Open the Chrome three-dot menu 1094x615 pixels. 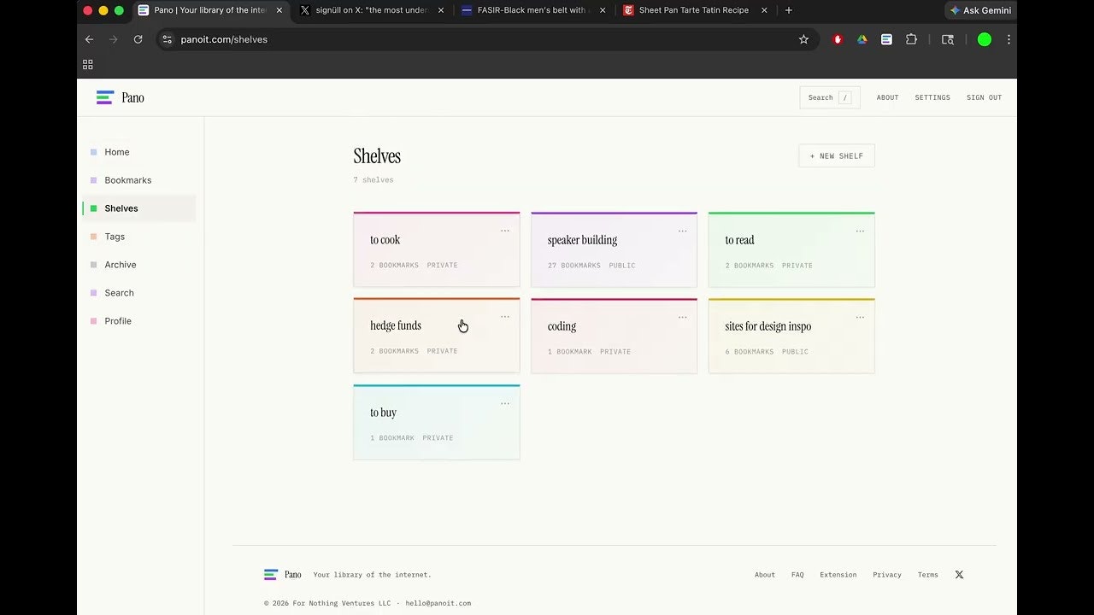pos(1009,39)
